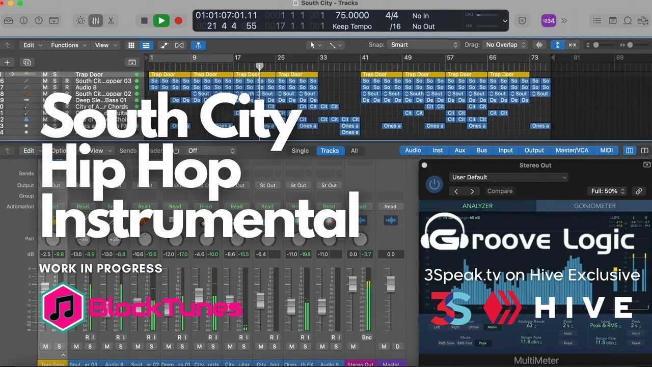Screen dimensions: 652x367
Task: Open Quick Help question mark icon
Action: pyautogui.click(x=39, y=21)
